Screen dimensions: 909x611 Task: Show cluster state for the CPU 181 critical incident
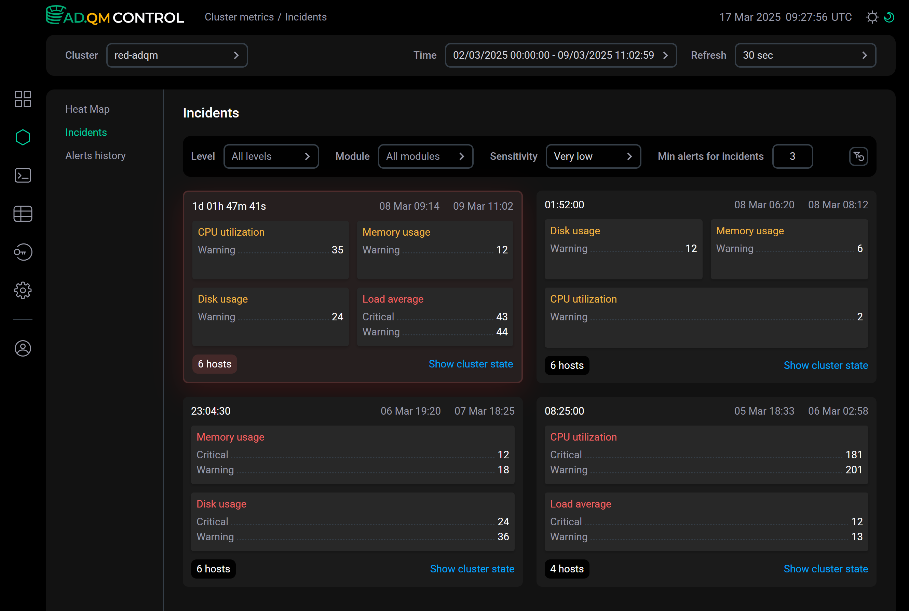point(826,569)
